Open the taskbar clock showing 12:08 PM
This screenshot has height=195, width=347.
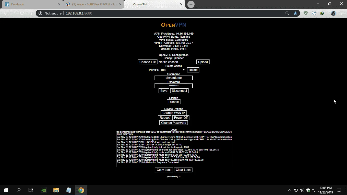pos(326,190)
